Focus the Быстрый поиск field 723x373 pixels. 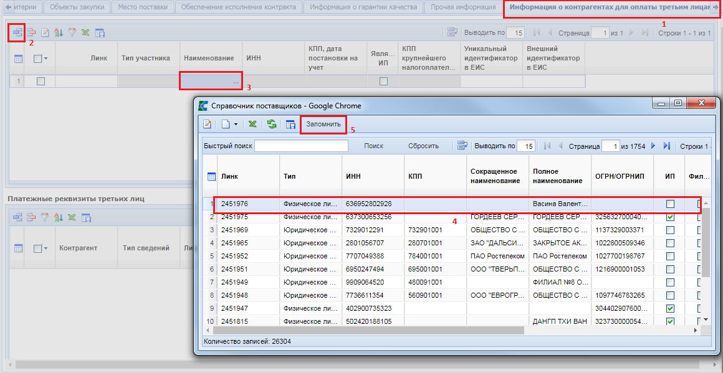click(x=301, y=146)
